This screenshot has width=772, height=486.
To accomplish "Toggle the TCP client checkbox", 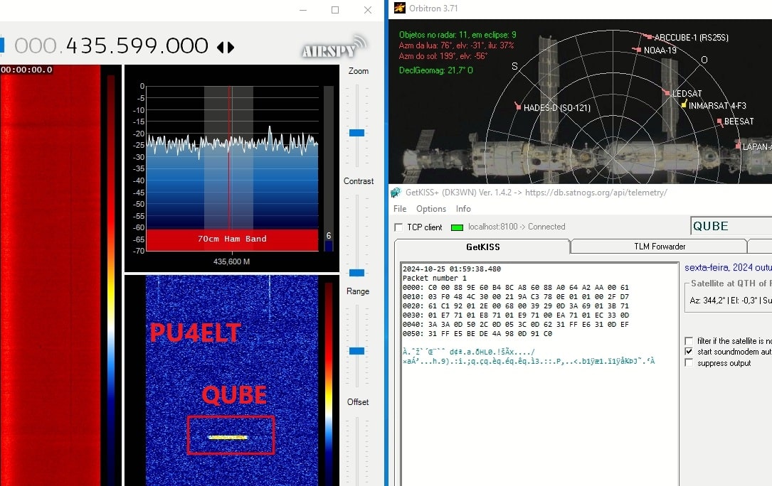I will [x=398, y=227].
